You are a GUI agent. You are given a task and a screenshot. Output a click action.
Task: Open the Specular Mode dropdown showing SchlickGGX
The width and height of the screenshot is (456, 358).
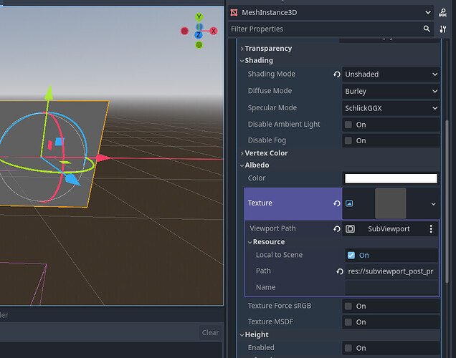coord(391,108)
